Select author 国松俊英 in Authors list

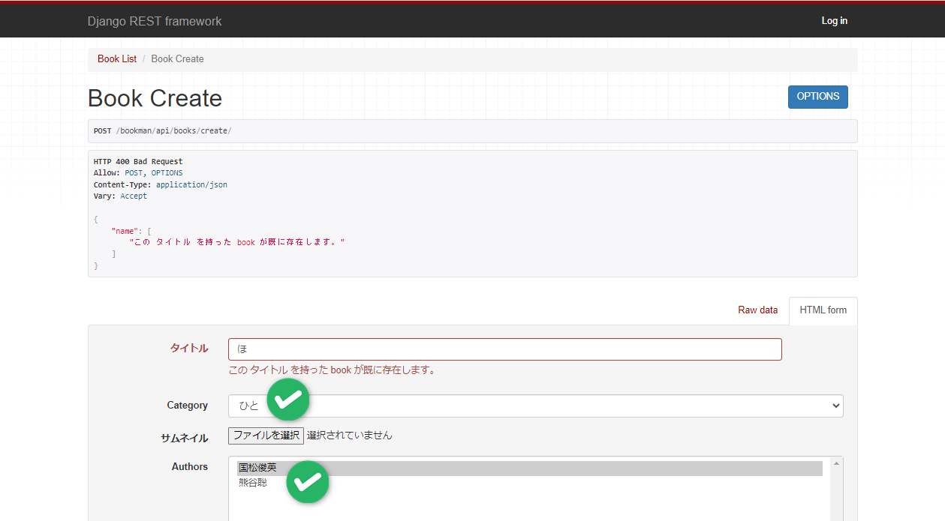(530, 469)
